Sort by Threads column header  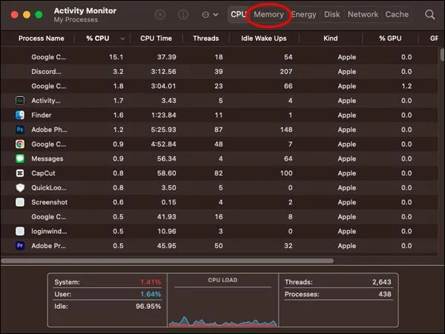tap(205, 39)
